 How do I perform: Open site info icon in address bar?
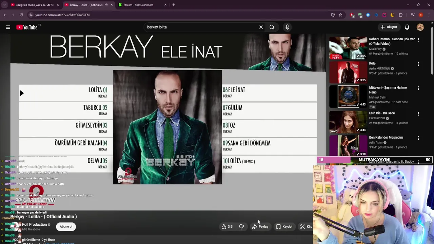pos(31,15)
